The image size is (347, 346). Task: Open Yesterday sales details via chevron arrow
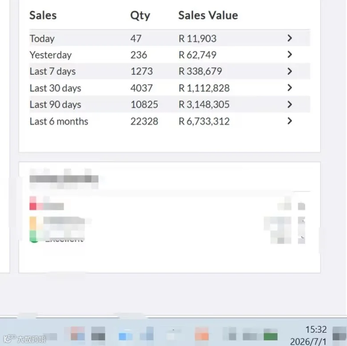coord(290,55)
